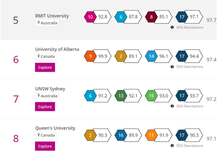Click RMIT University's maroon SDG 8 hexagon badge
The width and height of the screenshot is (218, 155).
[152, 17]
